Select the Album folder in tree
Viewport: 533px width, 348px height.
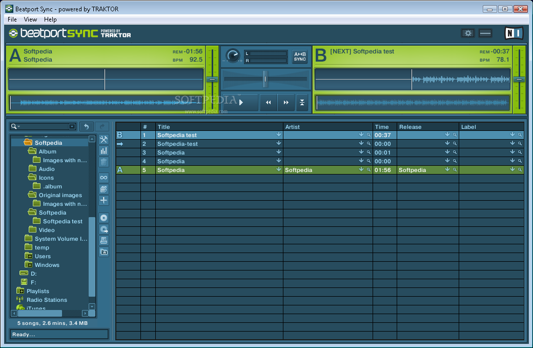click(47, 151)
